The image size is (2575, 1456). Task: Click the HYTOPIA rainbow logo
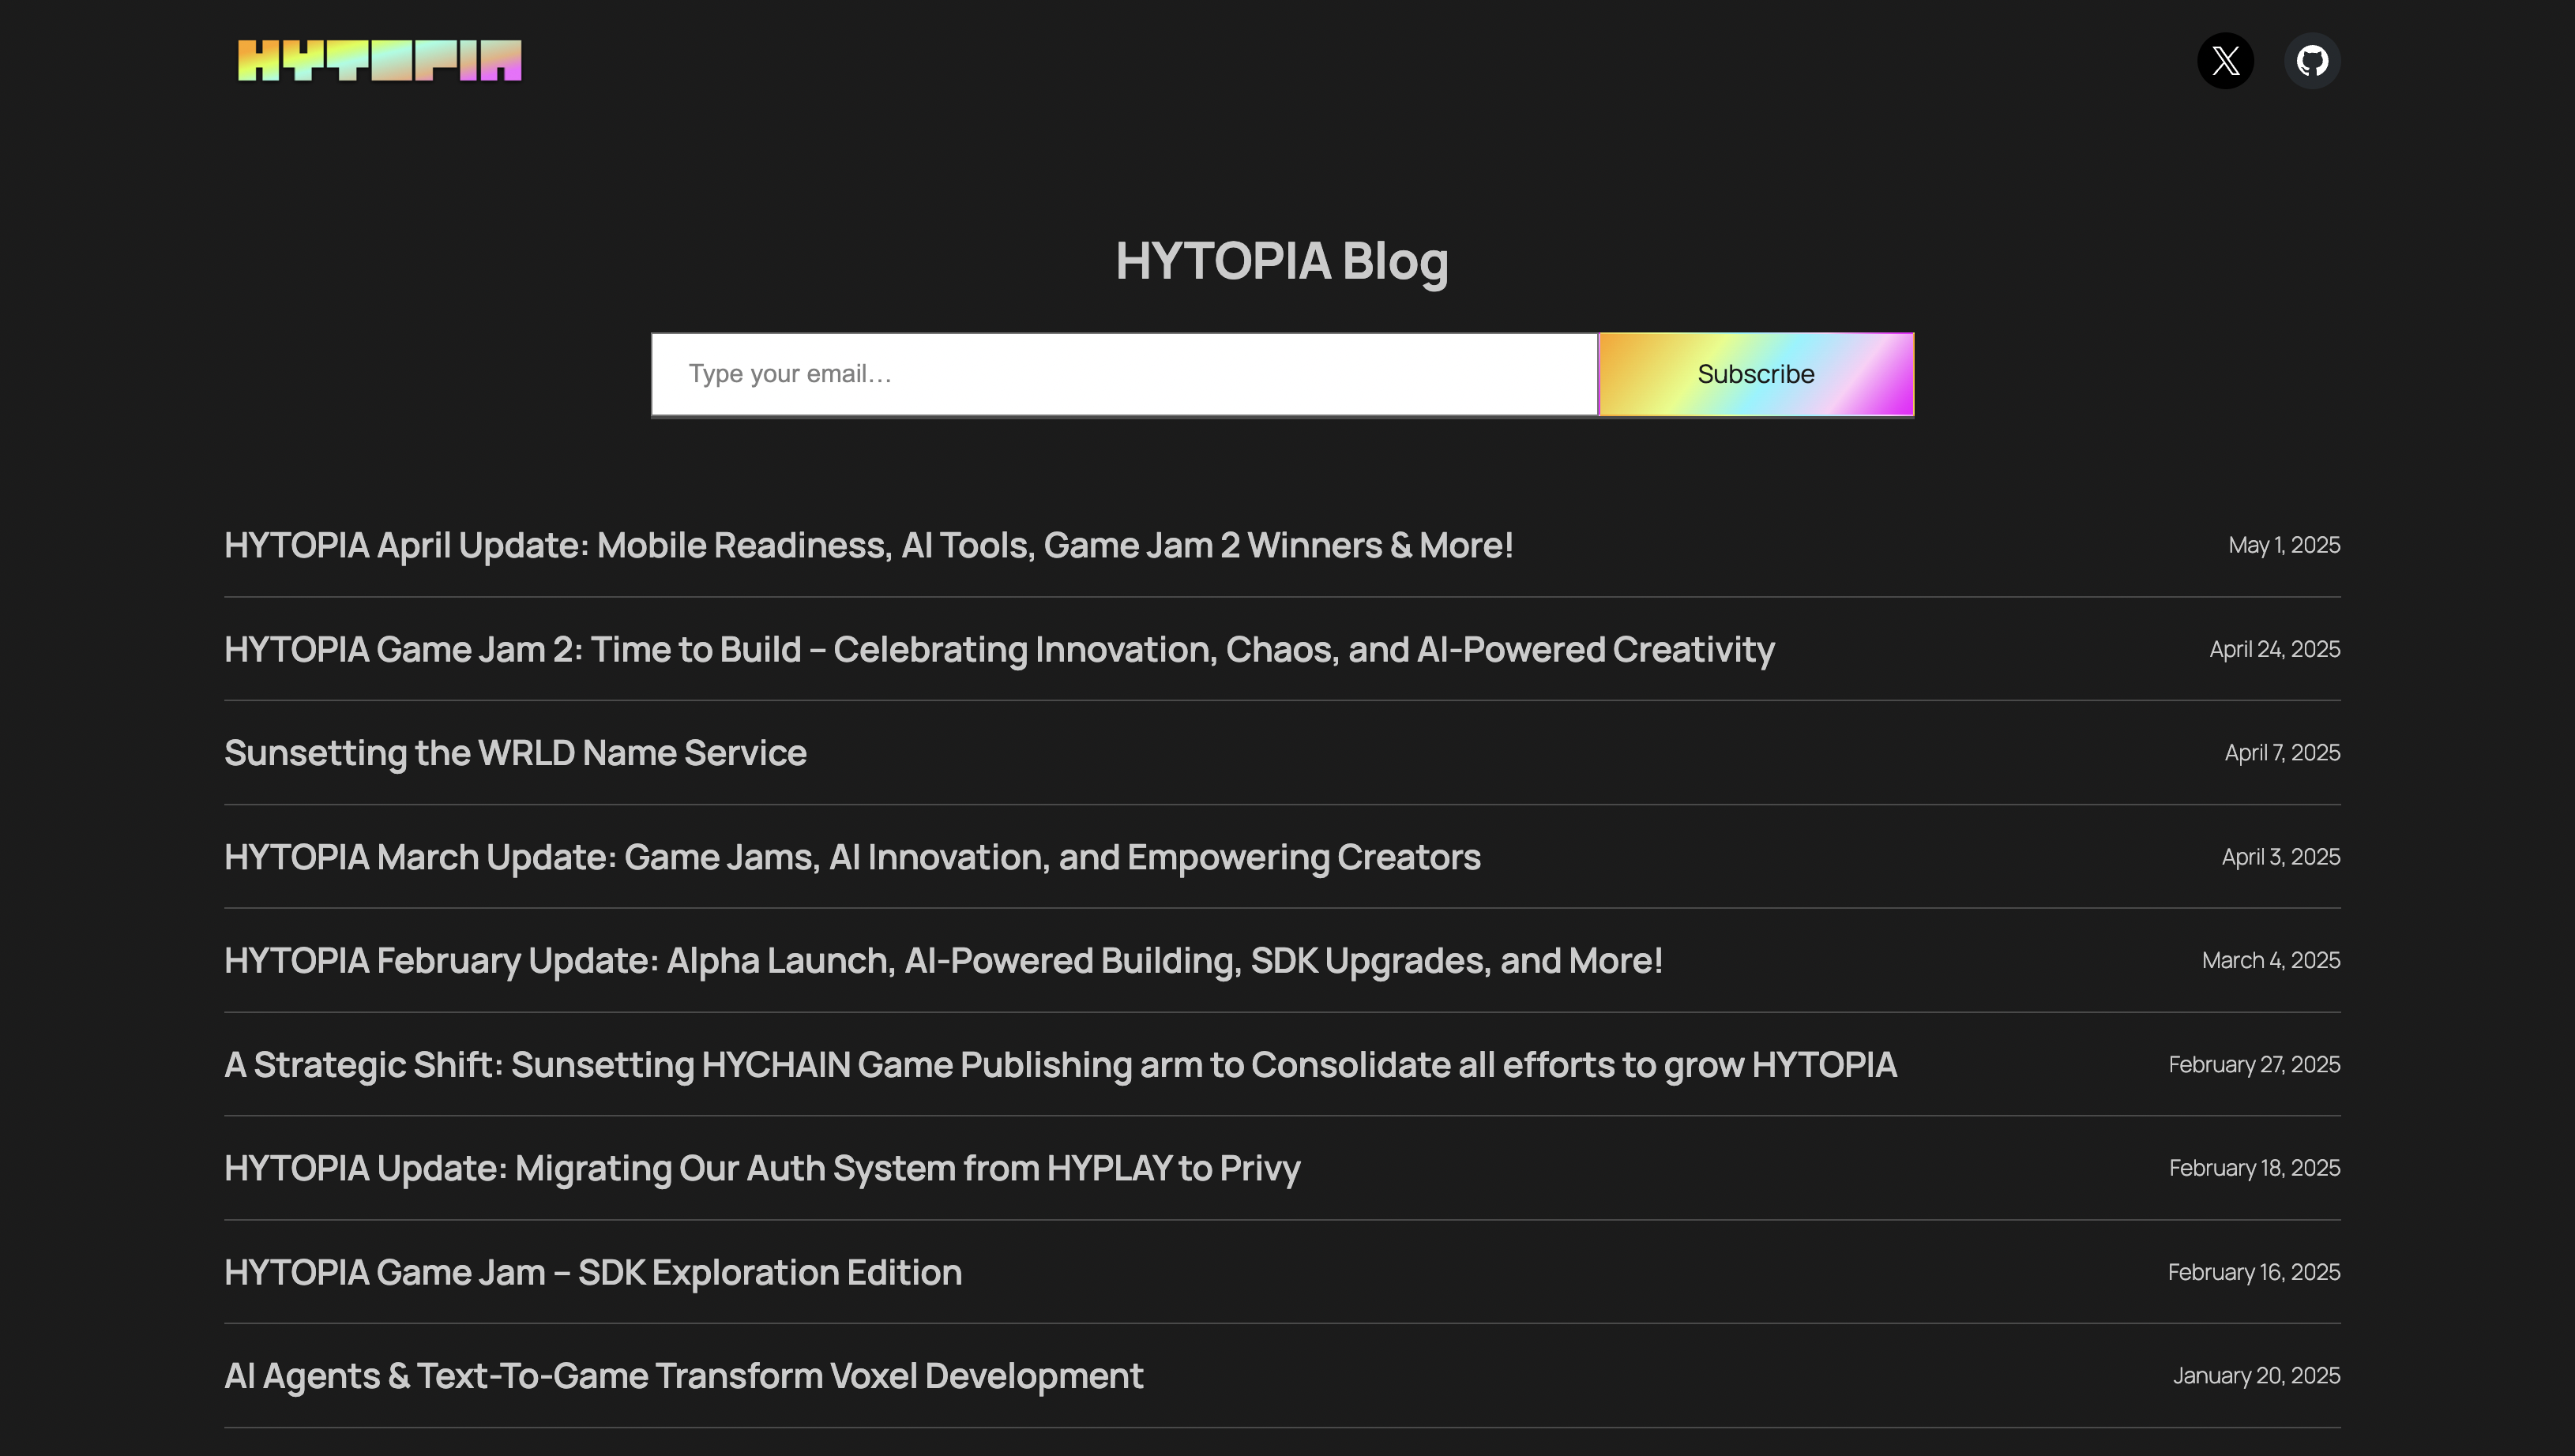coord(379,60)
